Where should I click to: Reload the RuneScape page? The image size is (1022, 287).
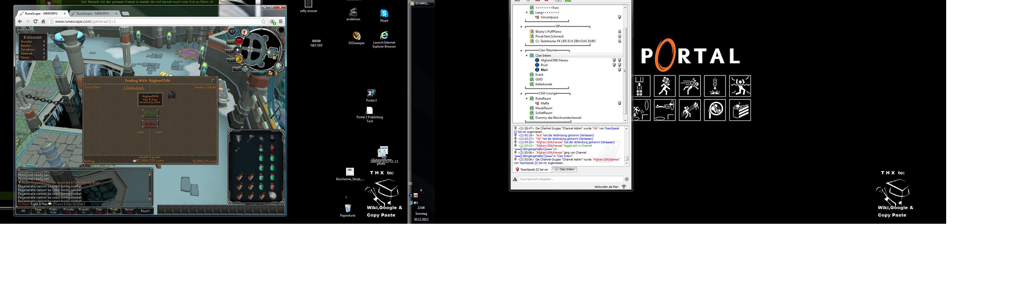click(x=35, y=22)
